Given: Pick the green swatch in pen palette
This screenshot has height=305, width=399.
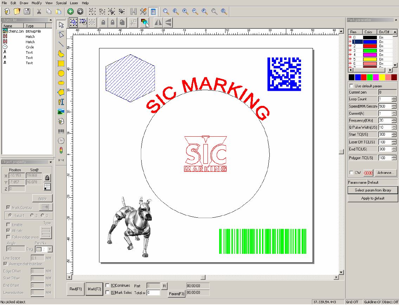Looking at the screenshot, I should pyautogui.click(x=369, y=77).
